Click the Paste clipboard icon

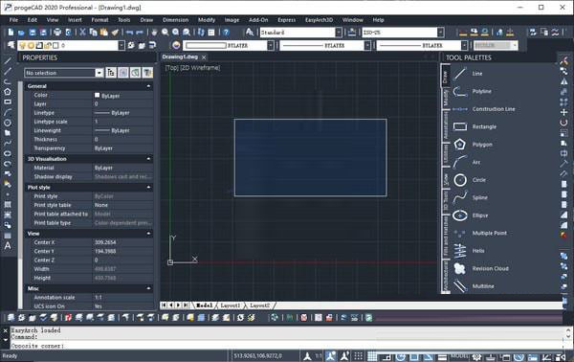pos(104,33)
